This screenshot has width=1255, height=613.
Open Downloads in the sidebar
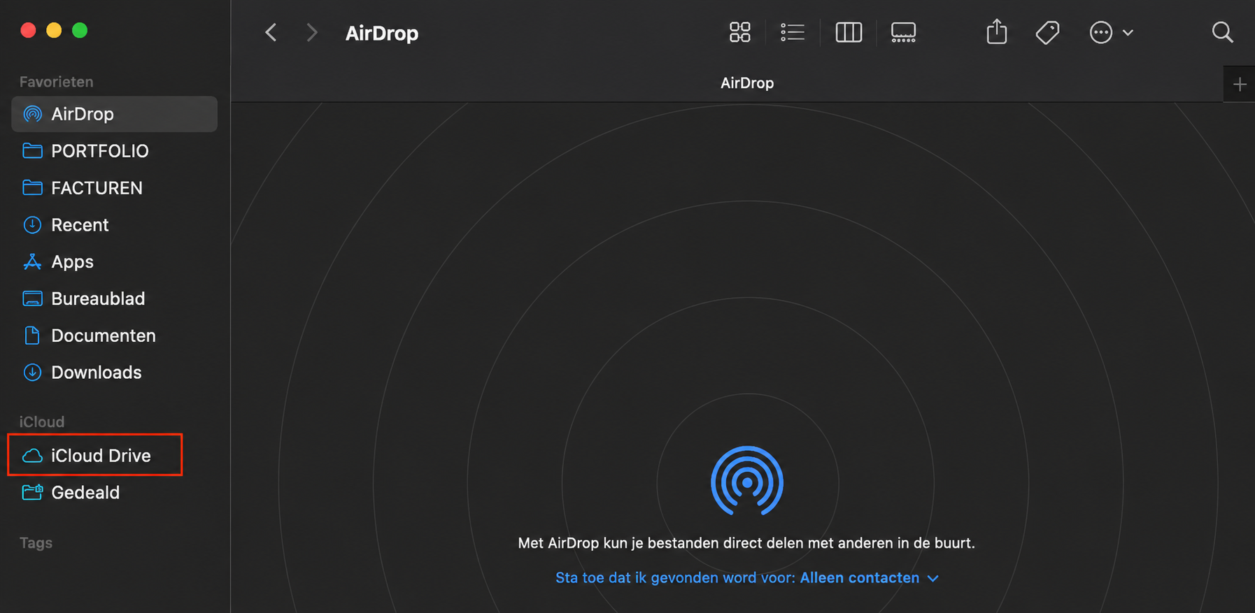point(115,373)
